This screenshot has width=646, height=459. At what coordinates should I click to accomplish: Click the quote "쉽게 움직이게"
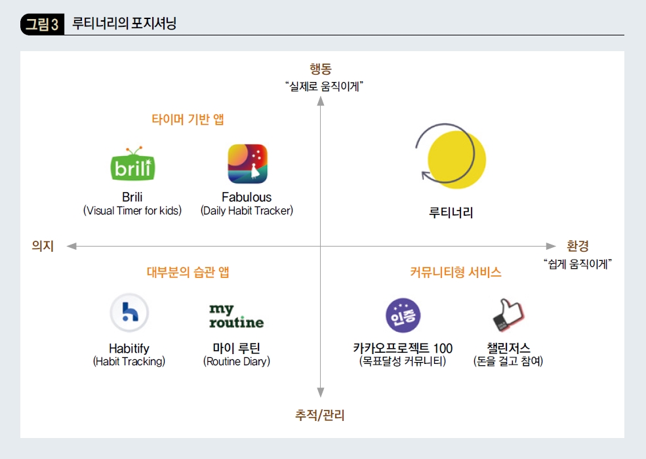pos(578,264)
